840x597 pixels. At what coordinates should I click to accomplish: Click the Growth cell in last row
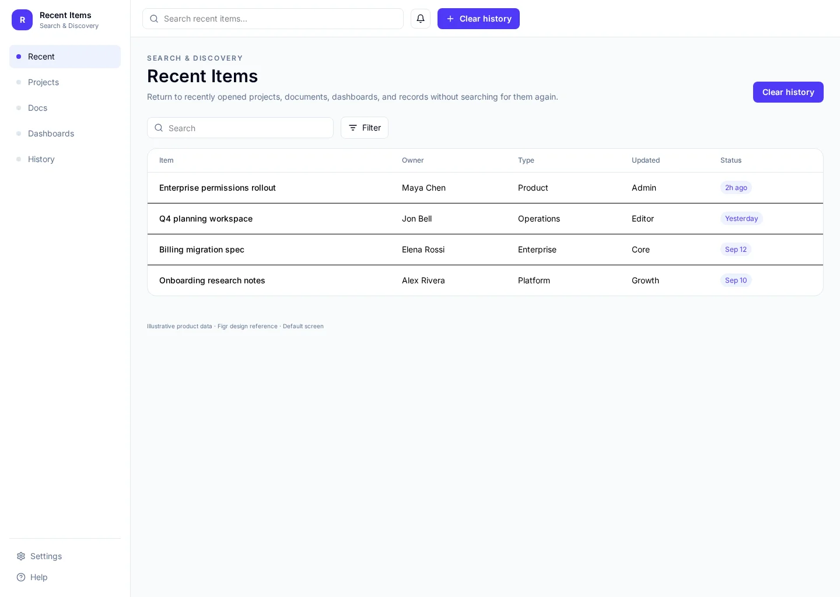646,280
